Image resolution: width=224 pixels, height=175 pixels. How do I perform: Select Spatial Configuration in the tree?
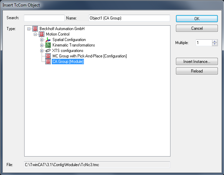point(69,40)
